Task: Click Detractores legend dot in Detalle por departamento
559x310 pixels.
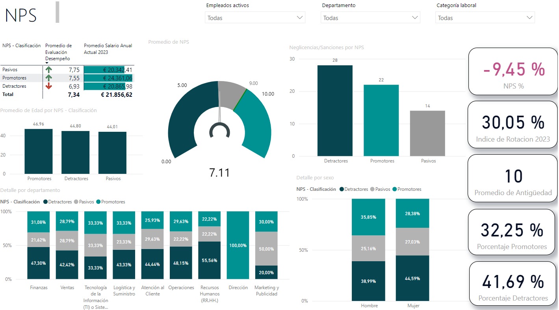Action: coord(46,202)
